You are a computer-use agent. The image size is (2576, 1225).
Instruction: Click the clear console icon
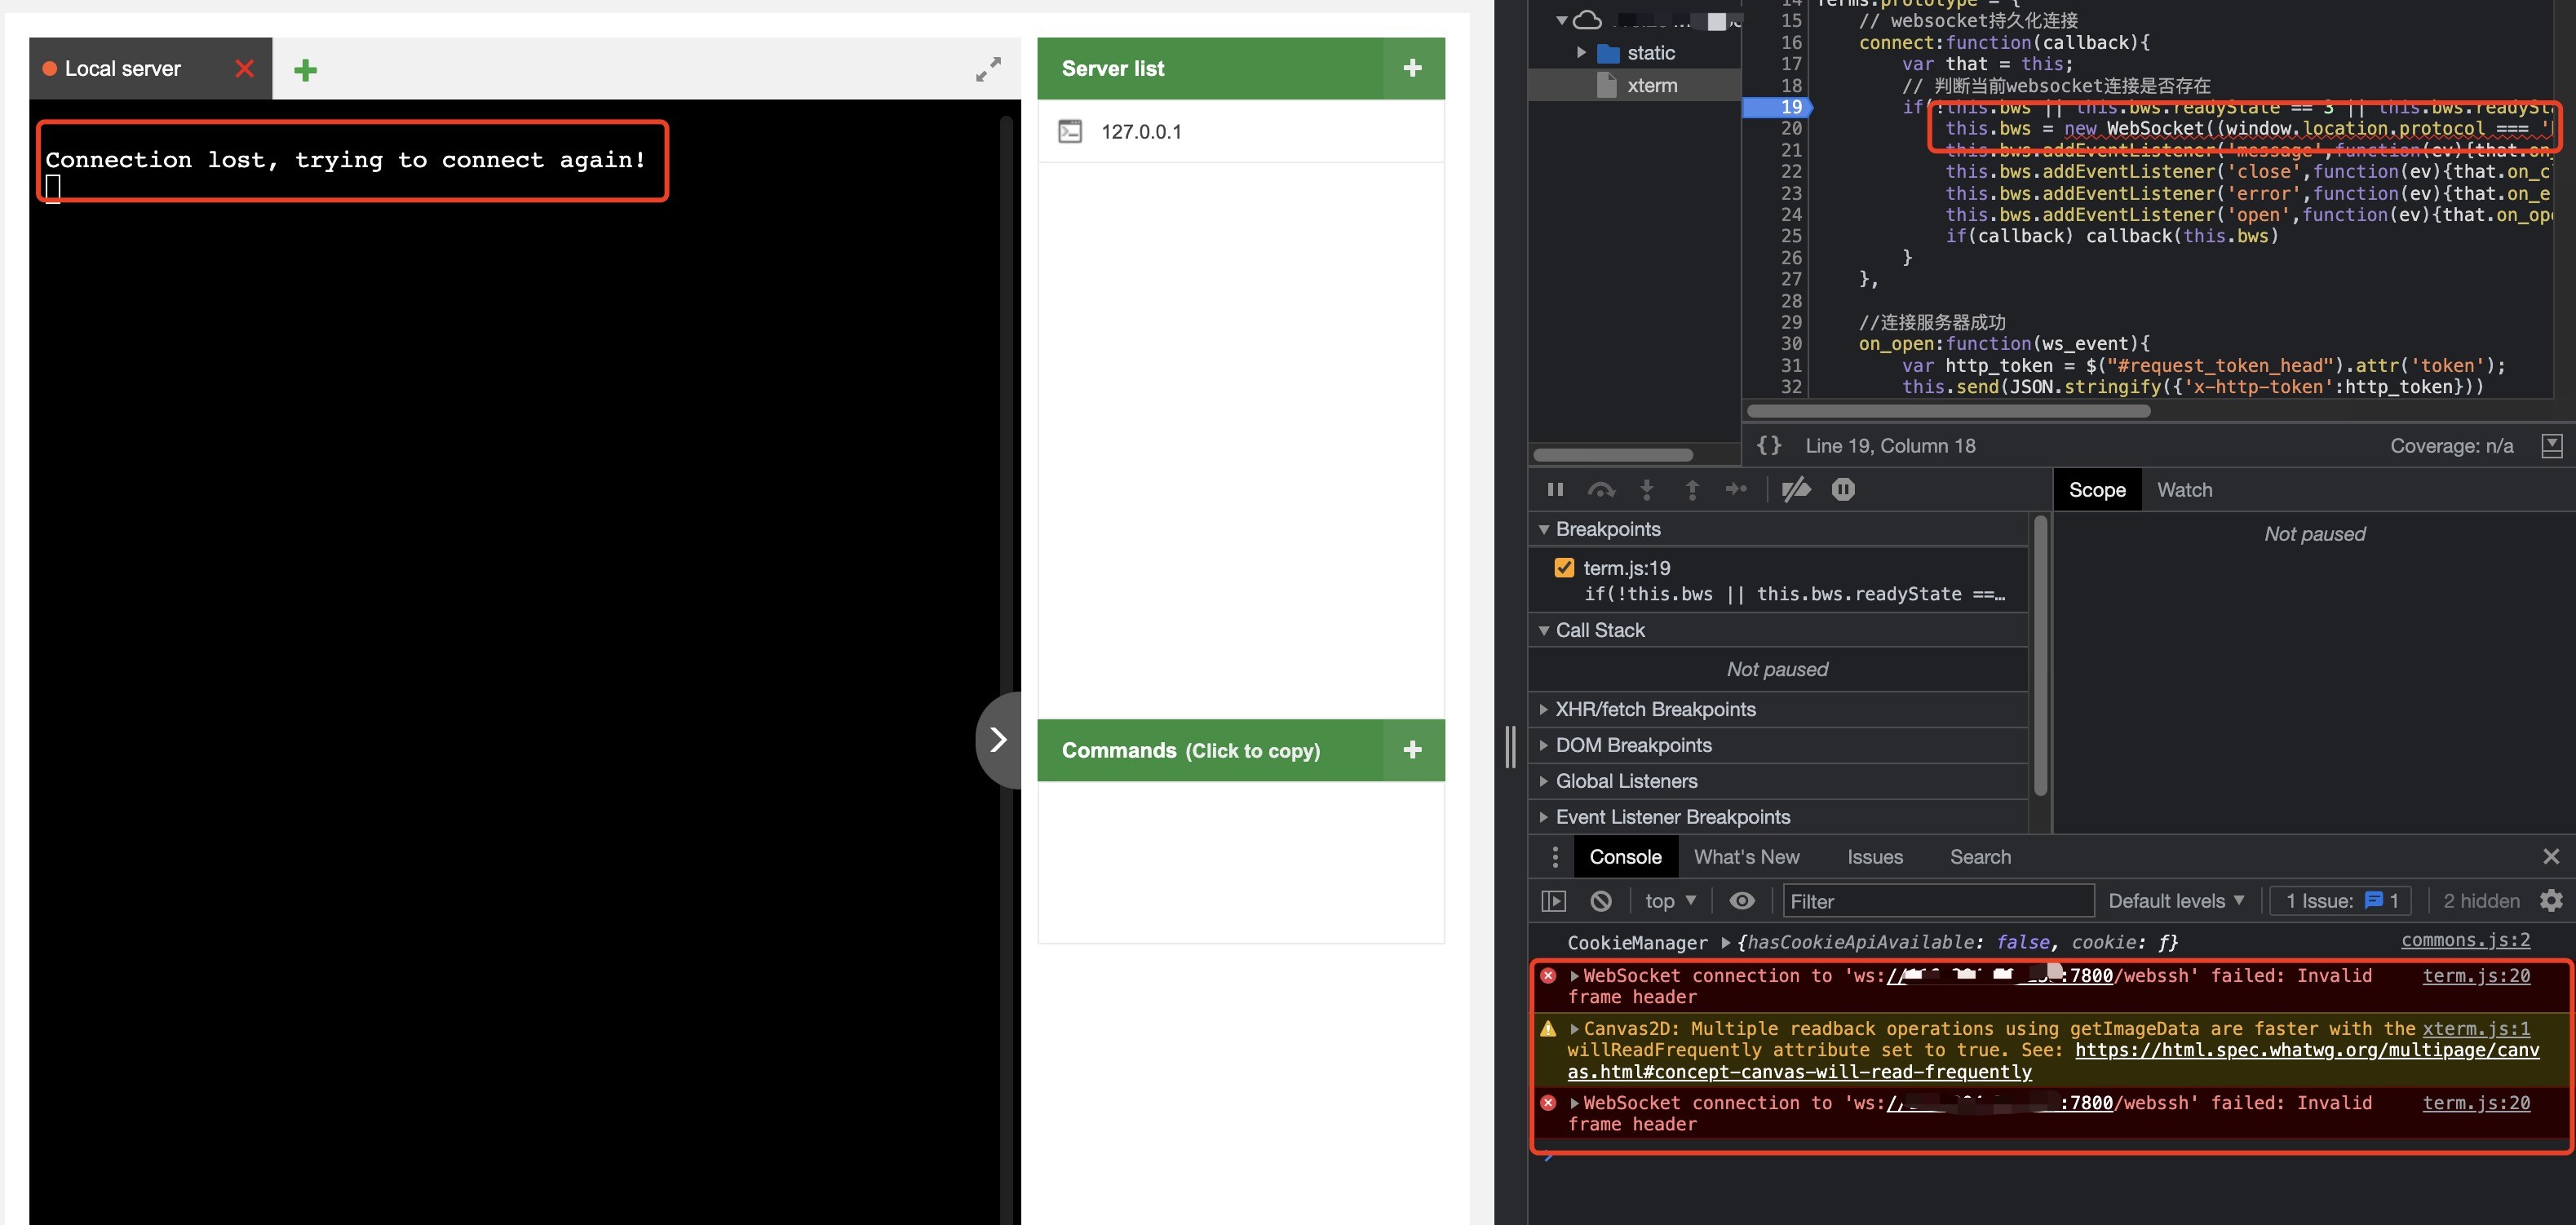[x=1601, y=901]
